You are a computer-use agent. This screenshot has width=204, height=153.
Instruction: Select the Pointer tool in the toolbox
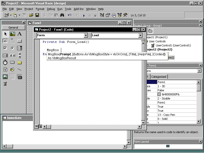5,34
